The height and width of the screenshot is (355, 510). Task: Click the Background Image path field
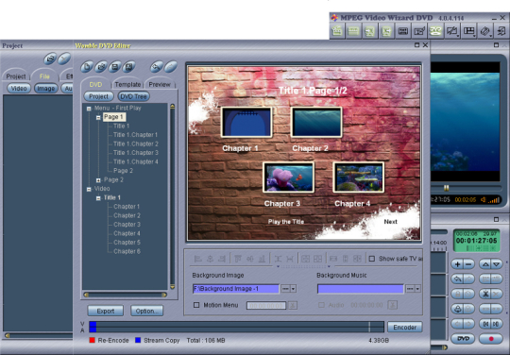[236, 289]
